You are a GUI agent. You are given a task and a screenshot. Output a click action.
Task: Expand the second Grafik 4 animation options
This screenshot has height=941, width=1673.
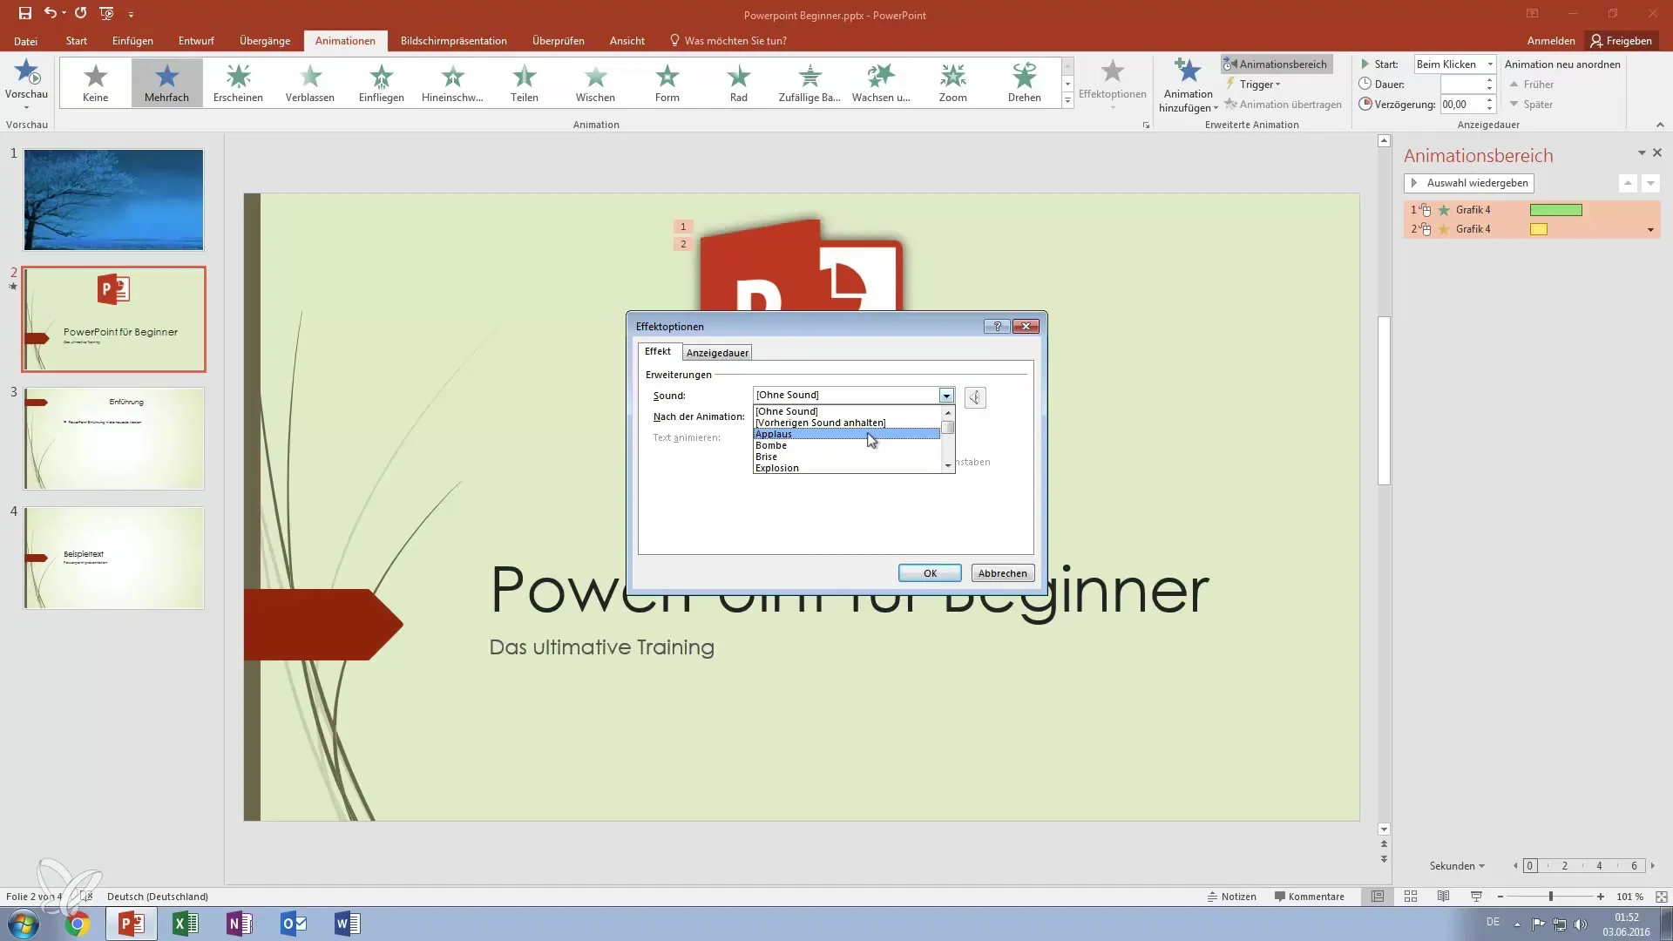tap(1649, 230)
